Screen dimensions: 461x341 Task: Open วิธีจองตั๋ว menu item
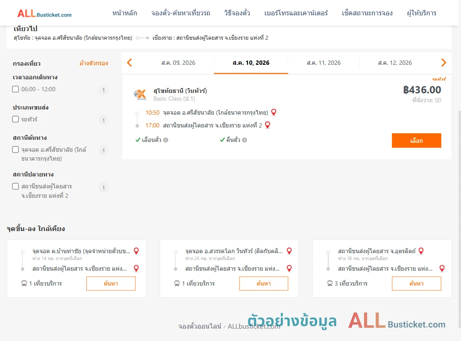237,13
